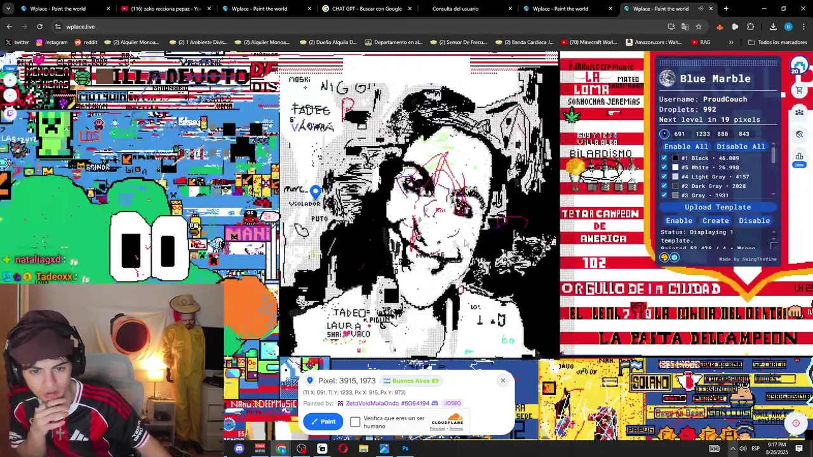Open the JOSEO alliance tag
Screen dimensions: 813x457
[x=452, y=403]
